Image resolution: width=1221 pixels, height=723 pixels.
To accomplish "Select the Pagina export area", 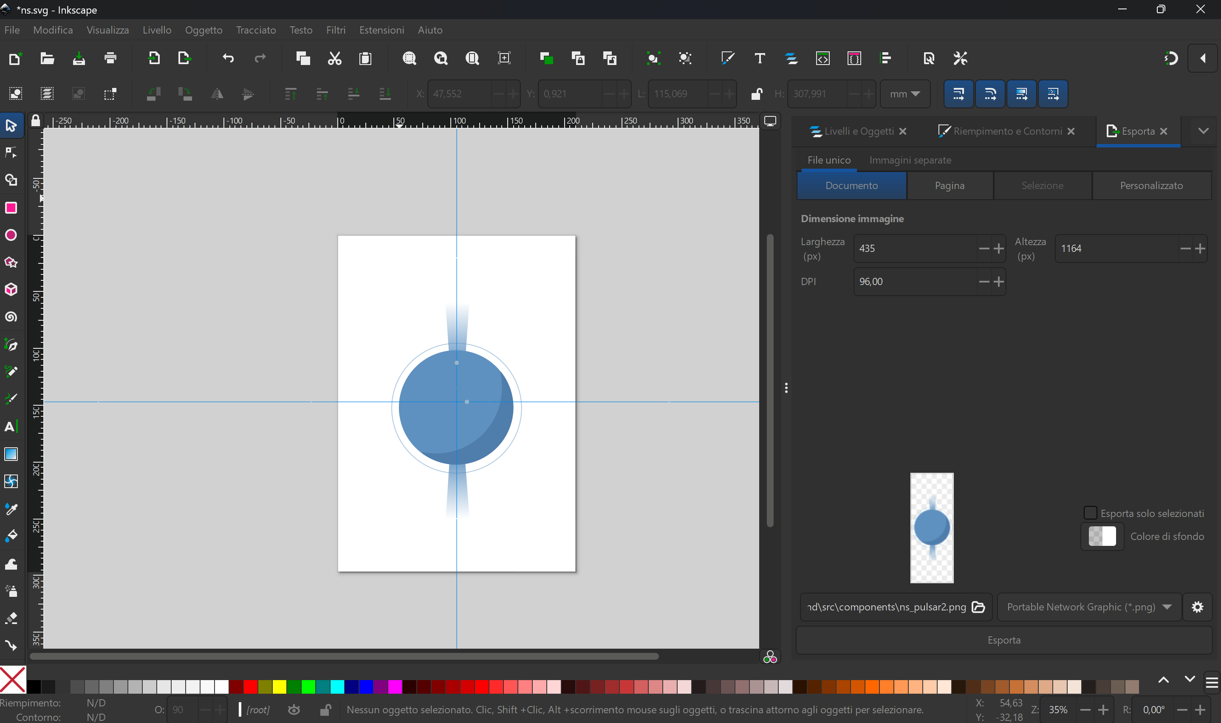I will tap(950, 186).
